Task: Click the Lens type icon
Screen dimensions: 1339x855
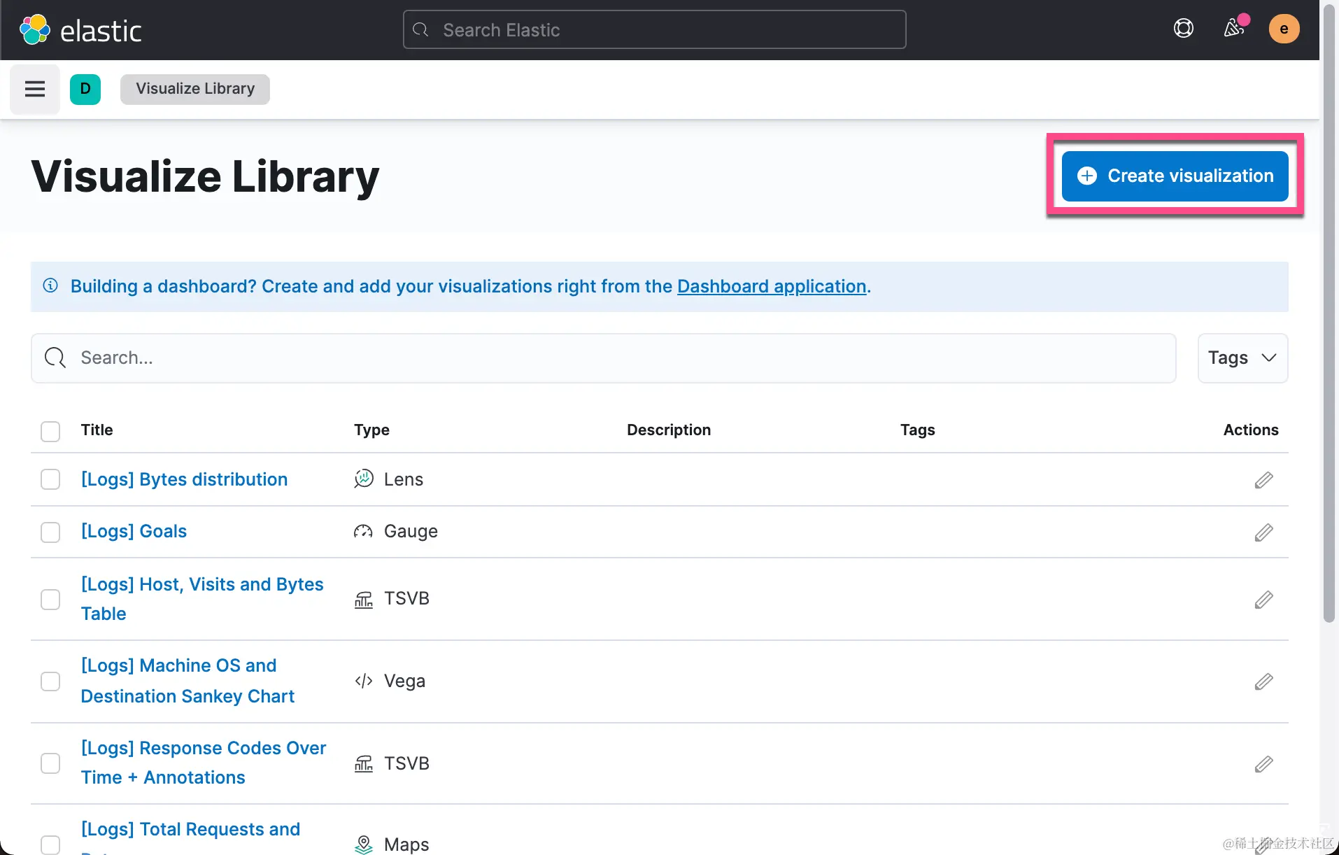Action: pyautogui.click(x=364, y=479)
